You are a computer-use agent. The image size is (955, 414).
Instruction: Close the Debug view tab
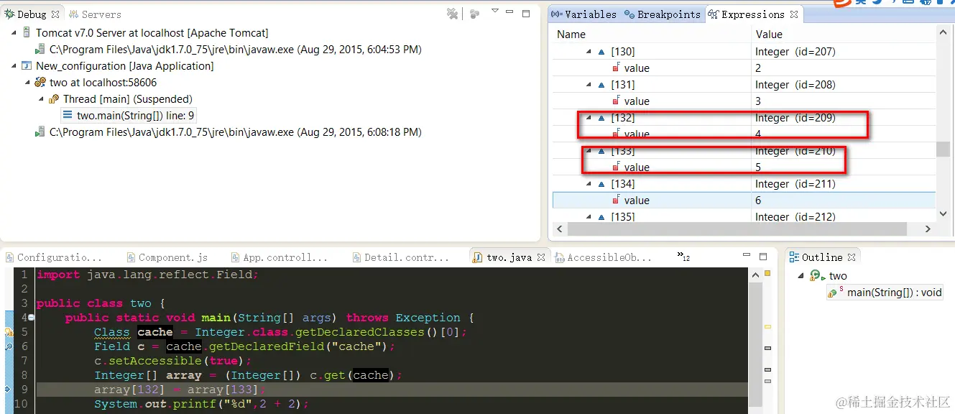click(56, 14)
